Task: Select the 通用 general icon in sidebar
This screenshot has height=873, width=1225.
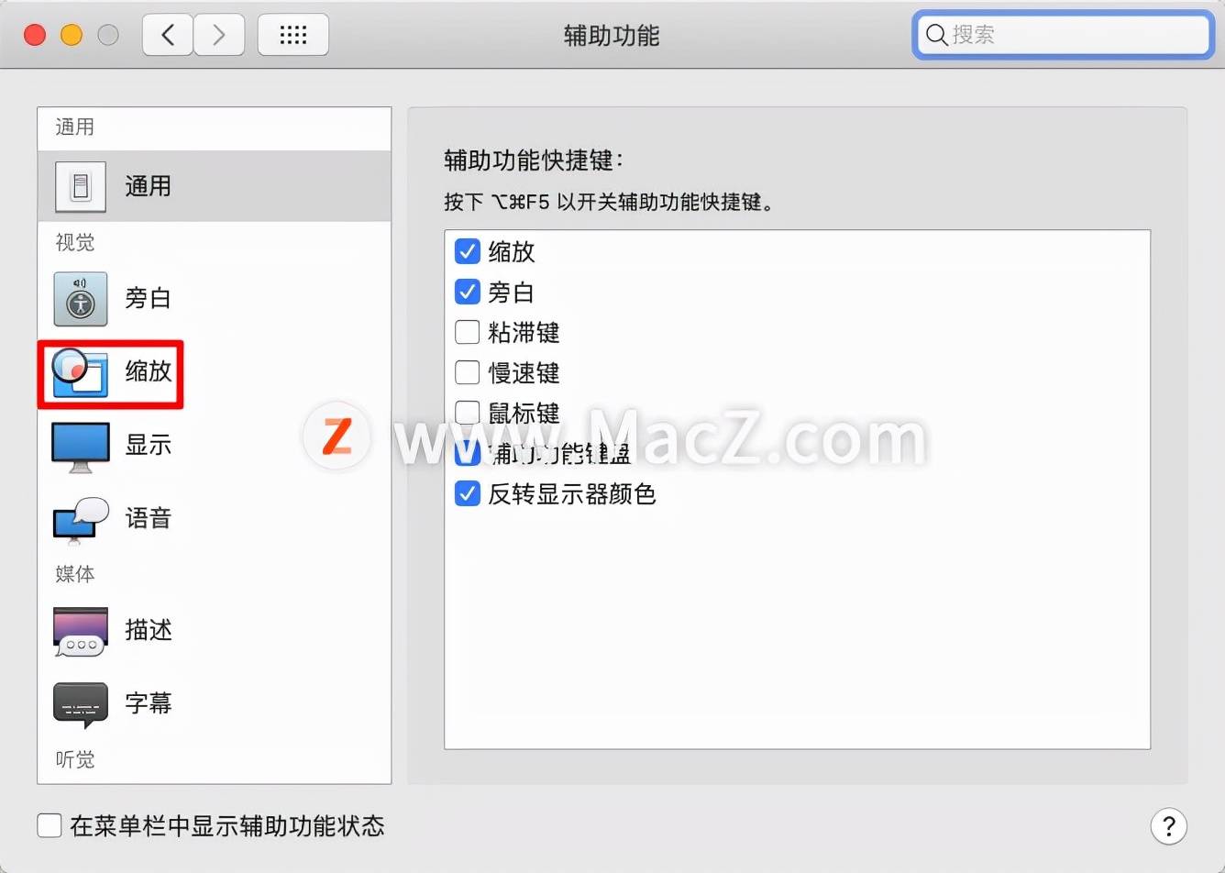Action: click(x=81, y=187)
